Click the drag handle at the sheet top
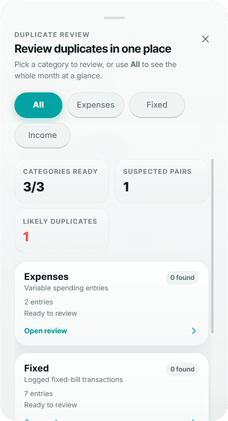Screen dimensions: 228x421 tap(114, 18)
